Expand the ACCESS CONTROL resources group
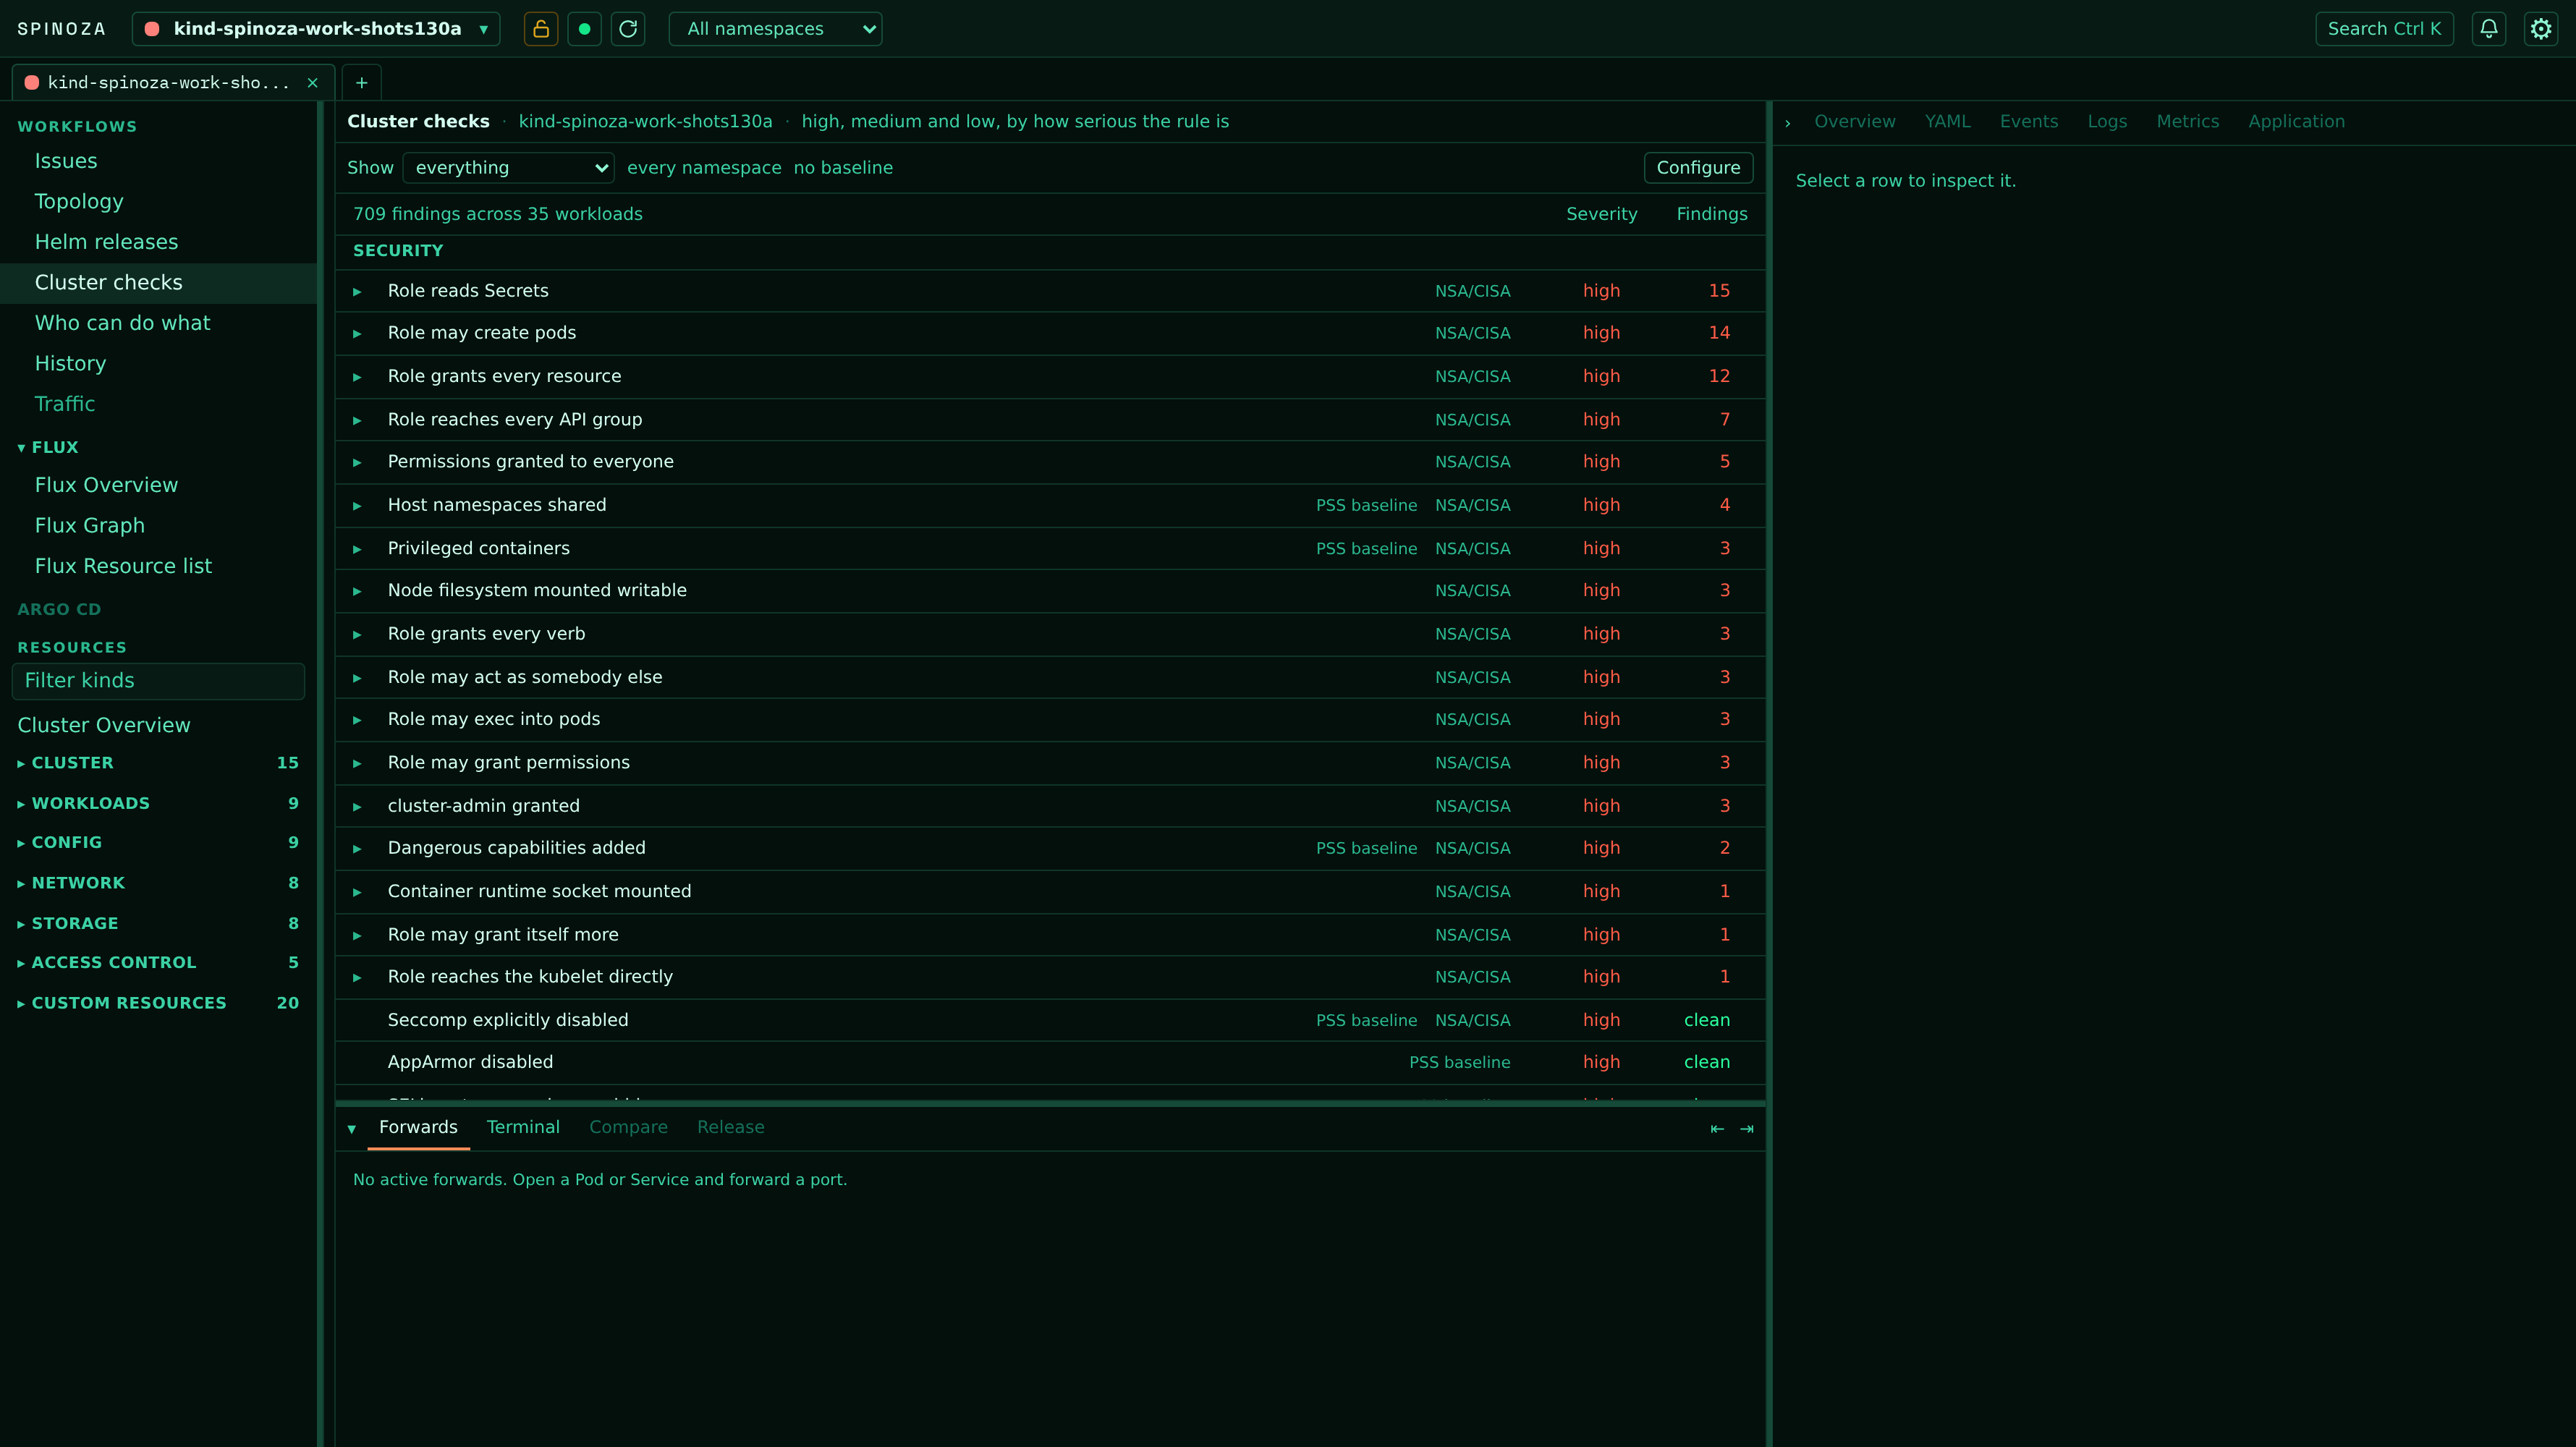This screenshot has height=1447, width=2576. pyautogui.click(x=158, y=962)
